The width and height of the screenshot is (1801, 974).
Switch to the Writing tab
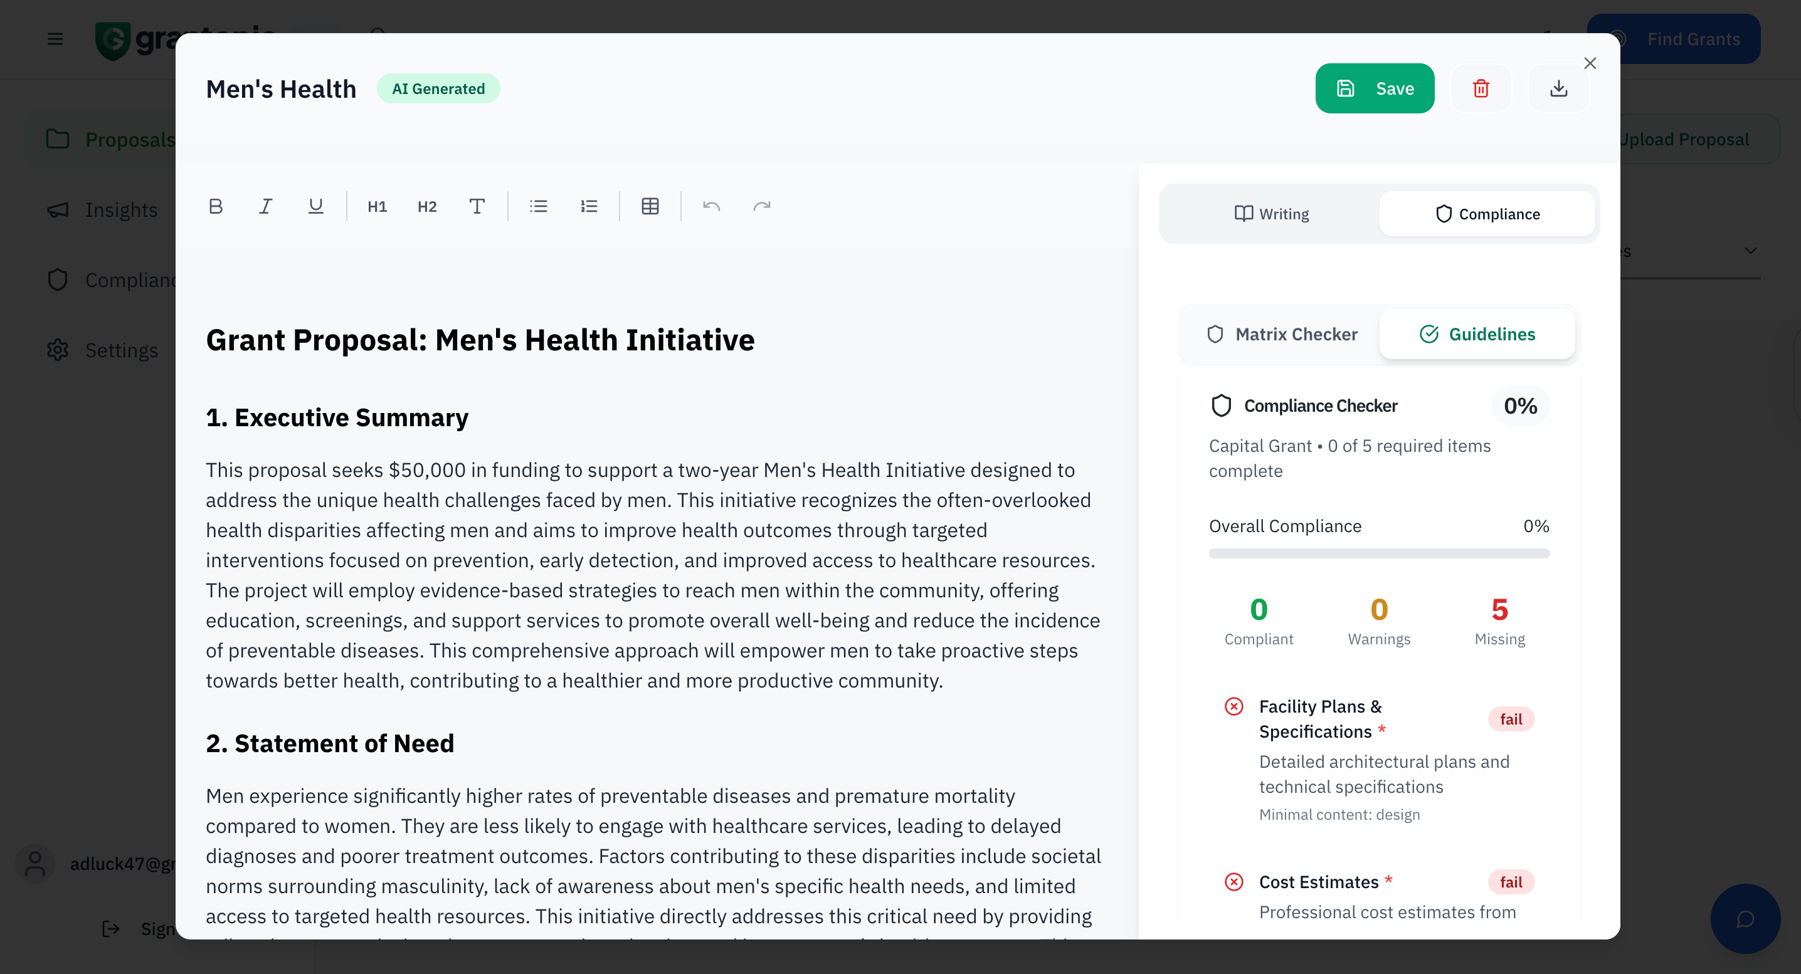tap(1271, 214)
